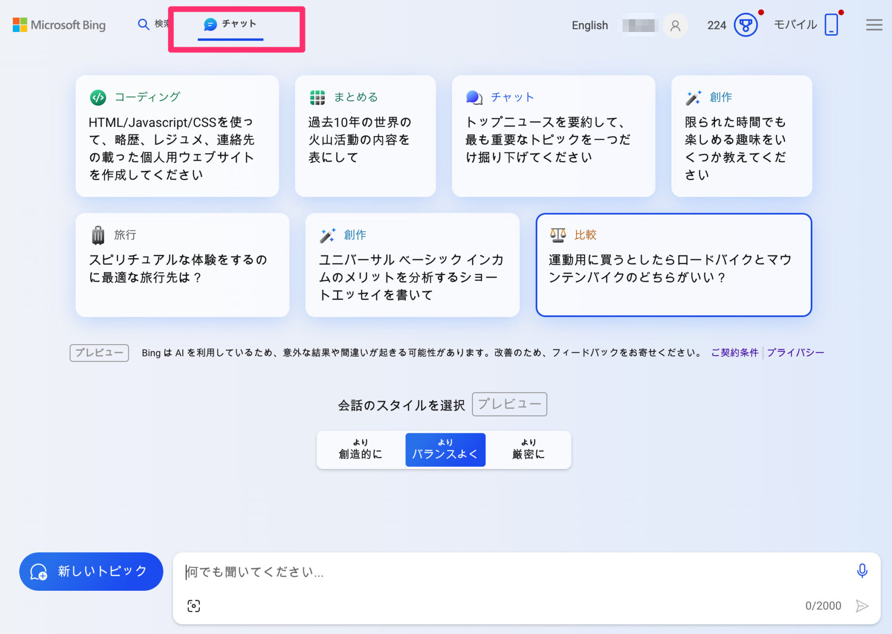Click the Microsoft Bing logo

coord(59,25)
